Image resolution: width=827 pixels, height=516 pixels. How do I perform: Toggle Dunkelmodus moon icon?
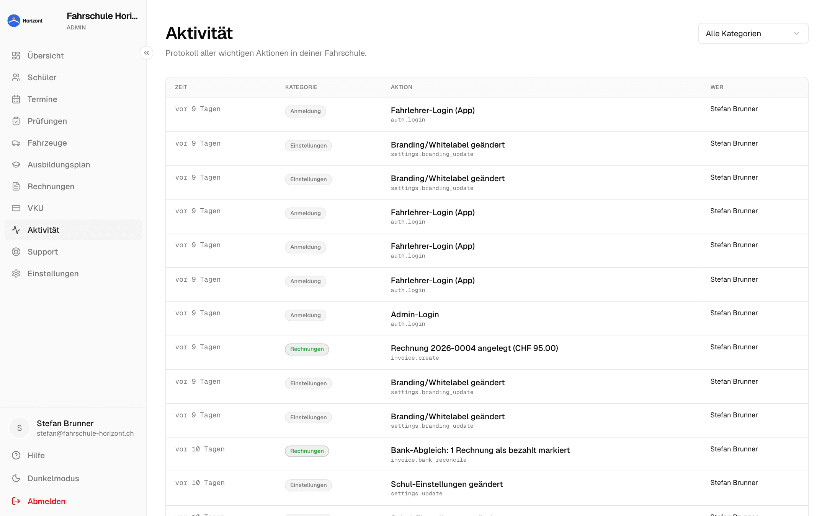click(16, 479)
